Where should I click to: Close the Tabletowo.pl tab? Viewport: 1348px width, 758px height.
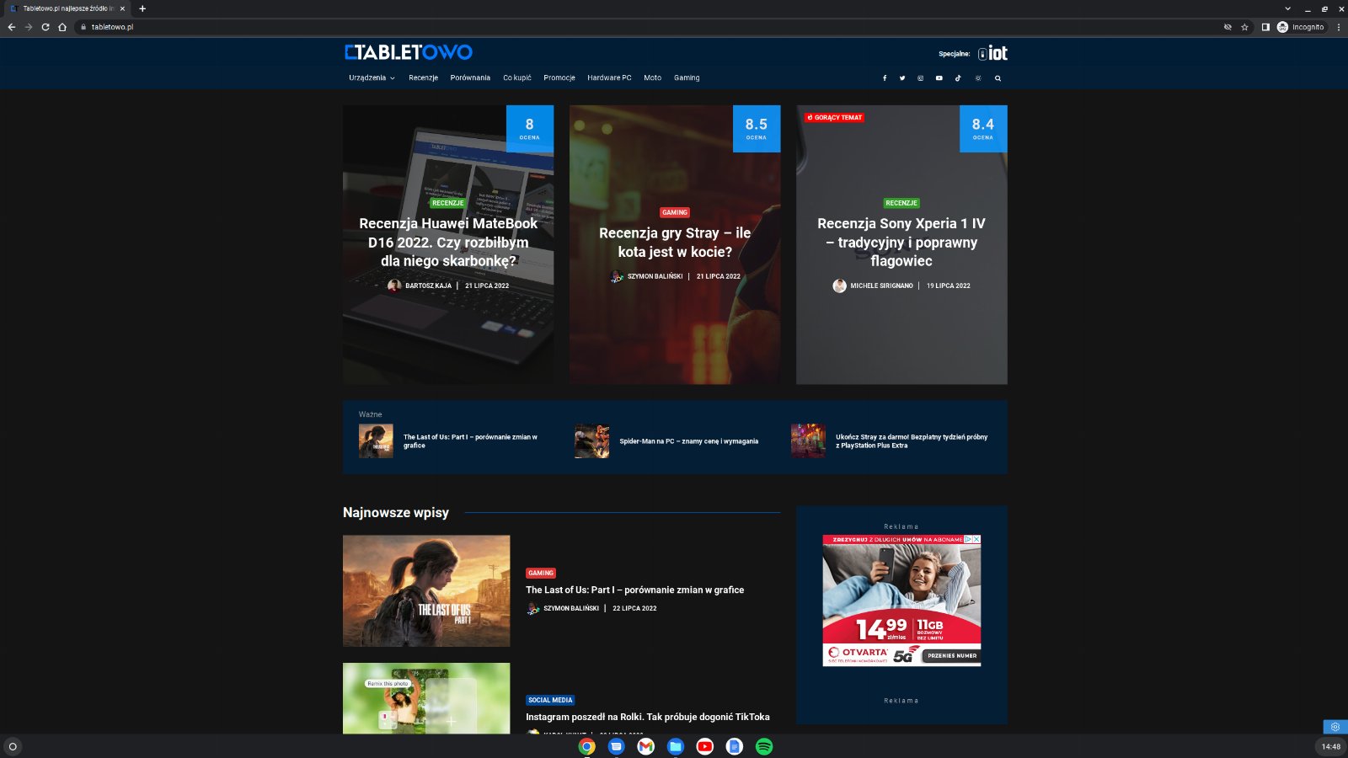[122, 8]
